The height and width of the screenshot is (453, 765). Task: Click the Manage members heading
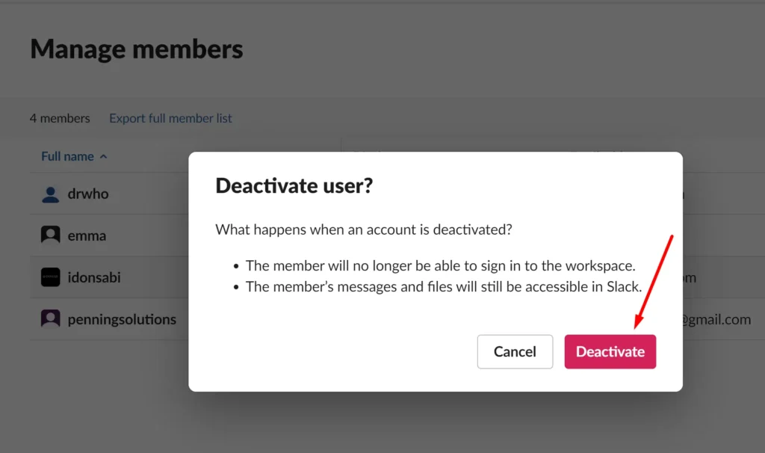click(x=136, y=49)
